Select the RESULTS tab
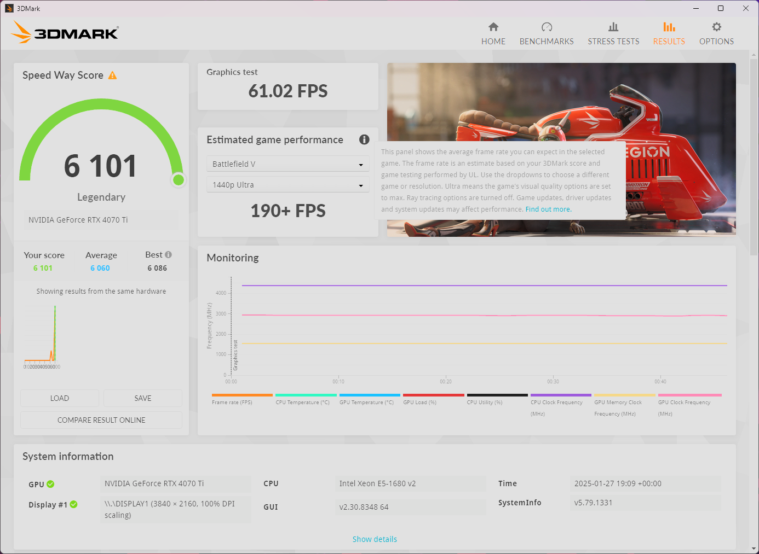This screenshot has height=554, width=759. pyautogui.click(x=669, y=42)
